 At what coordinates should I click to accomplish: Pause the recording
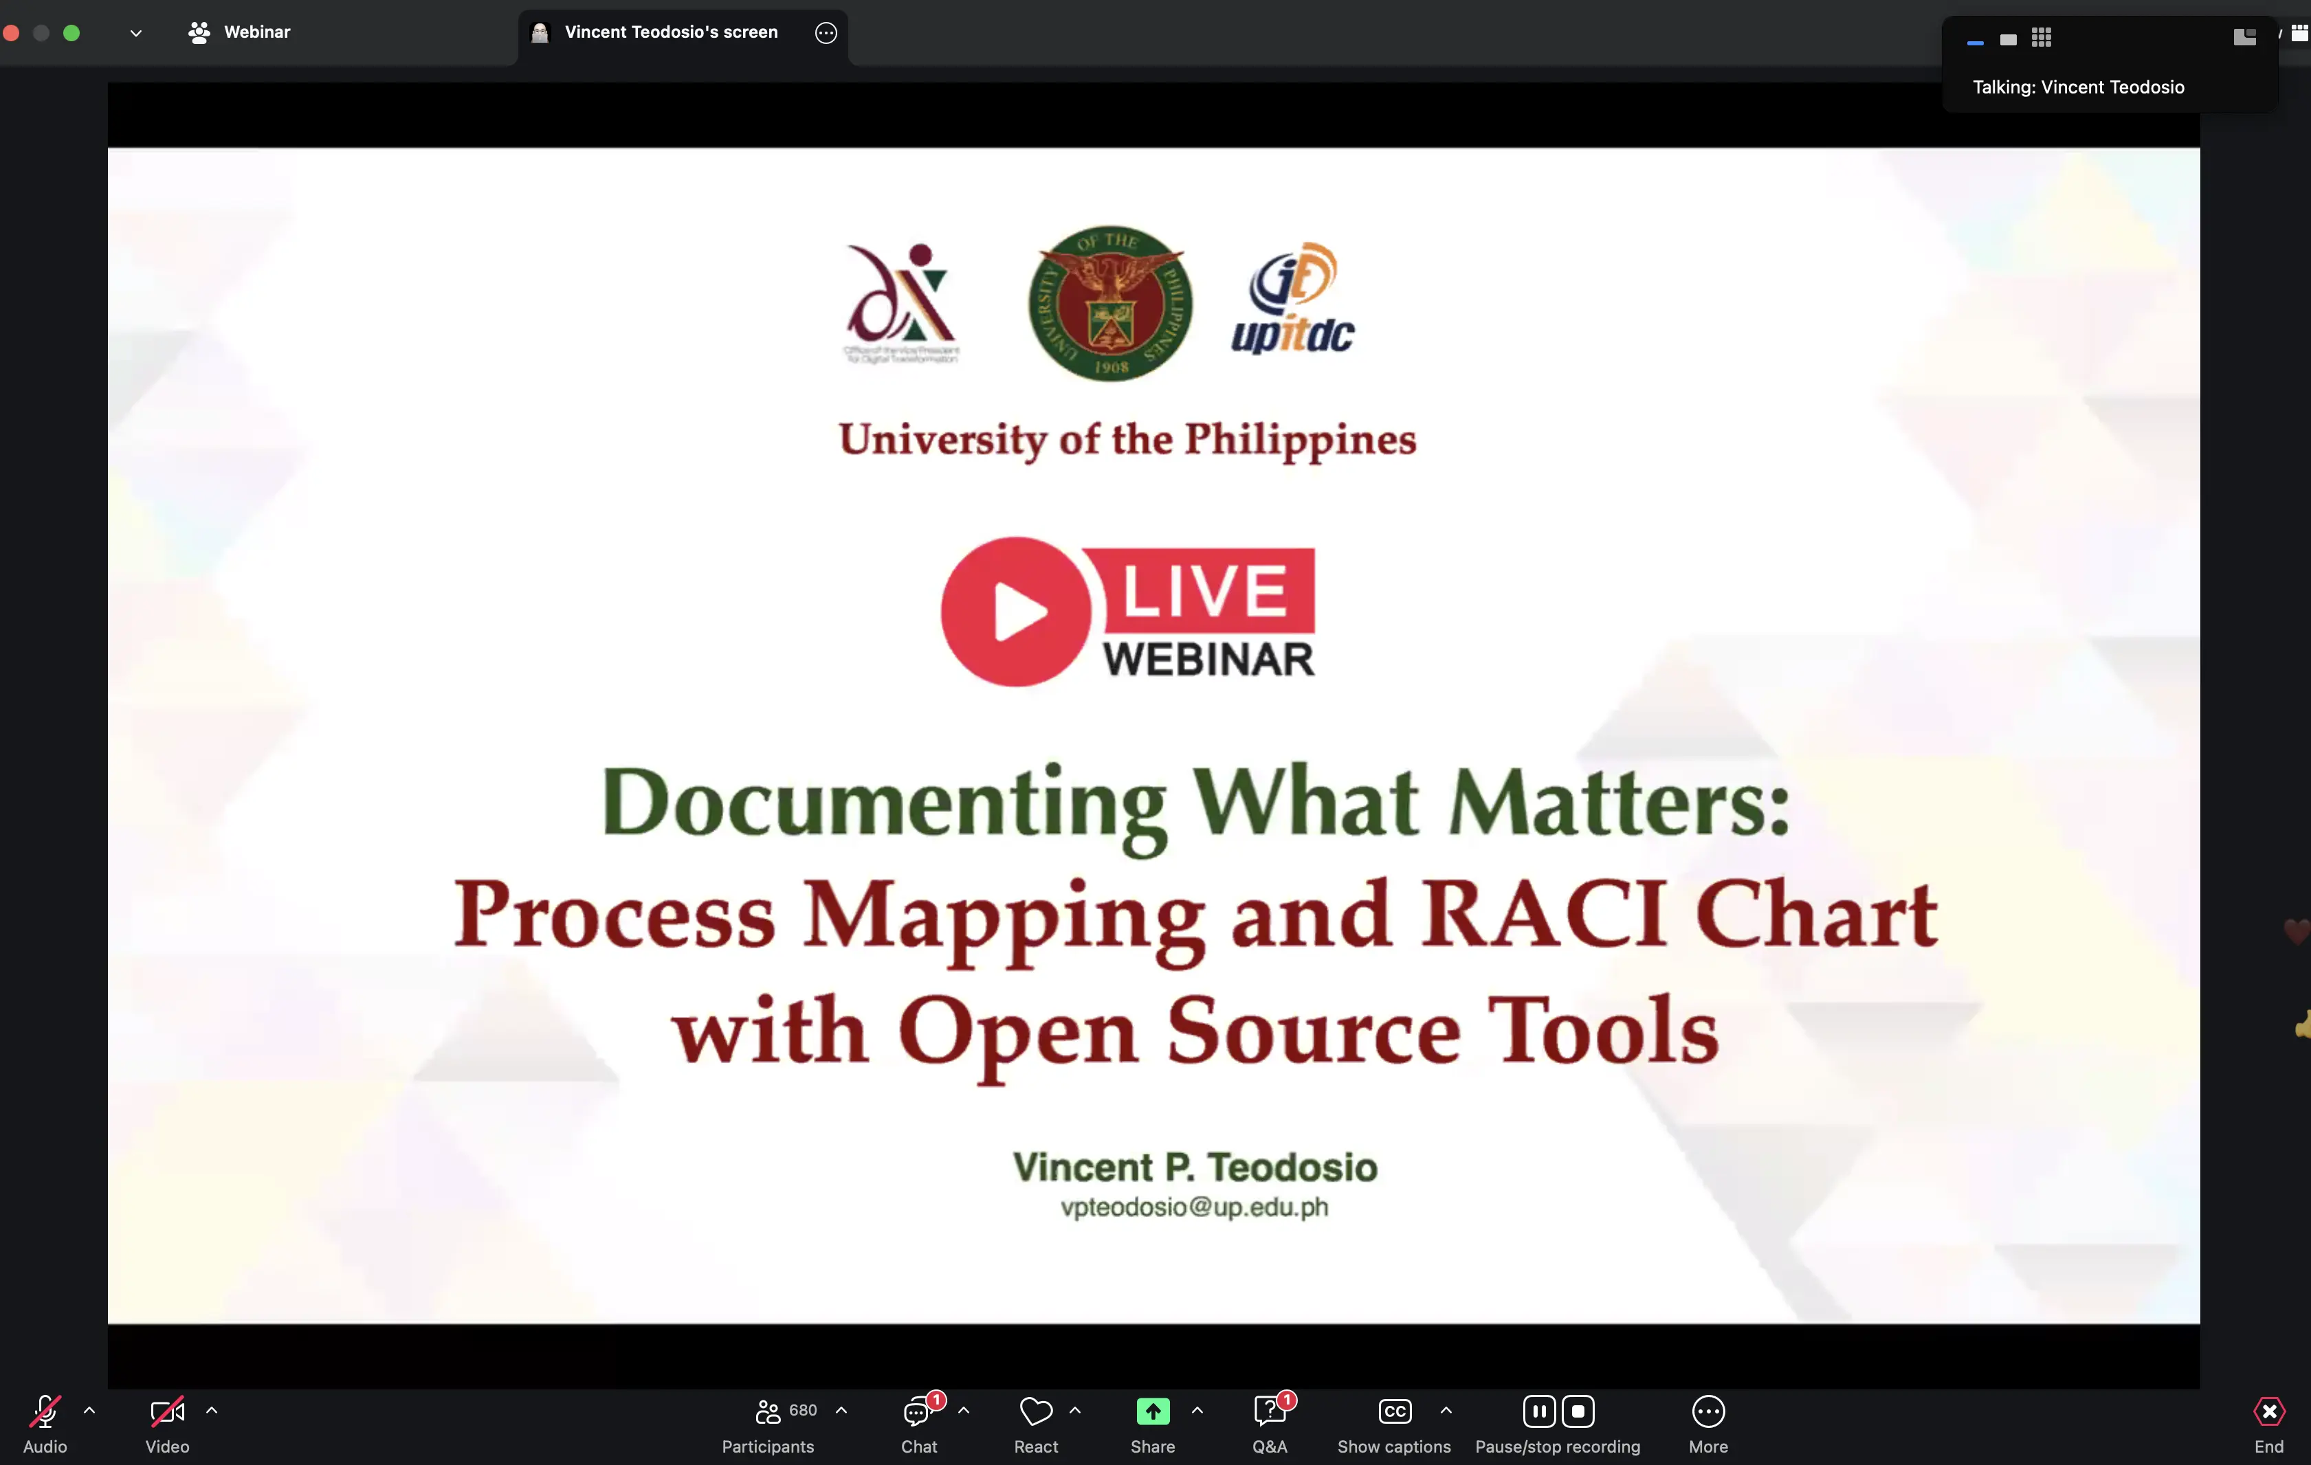[x=1538, y=1411]
